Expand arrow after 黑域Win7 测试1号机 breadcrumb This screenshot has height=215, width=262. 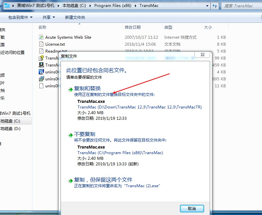59,6
